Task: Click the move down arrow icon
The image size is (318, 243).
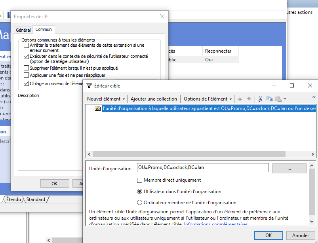Action: point(249,99)
